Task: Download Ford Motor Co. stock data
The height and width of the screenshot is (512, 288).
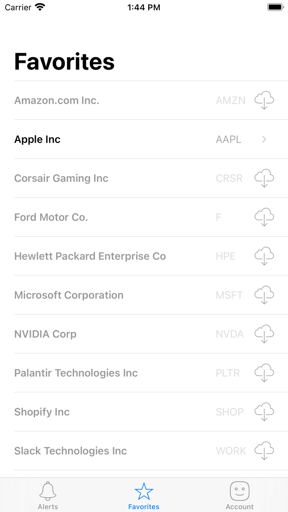Action: 264,217
